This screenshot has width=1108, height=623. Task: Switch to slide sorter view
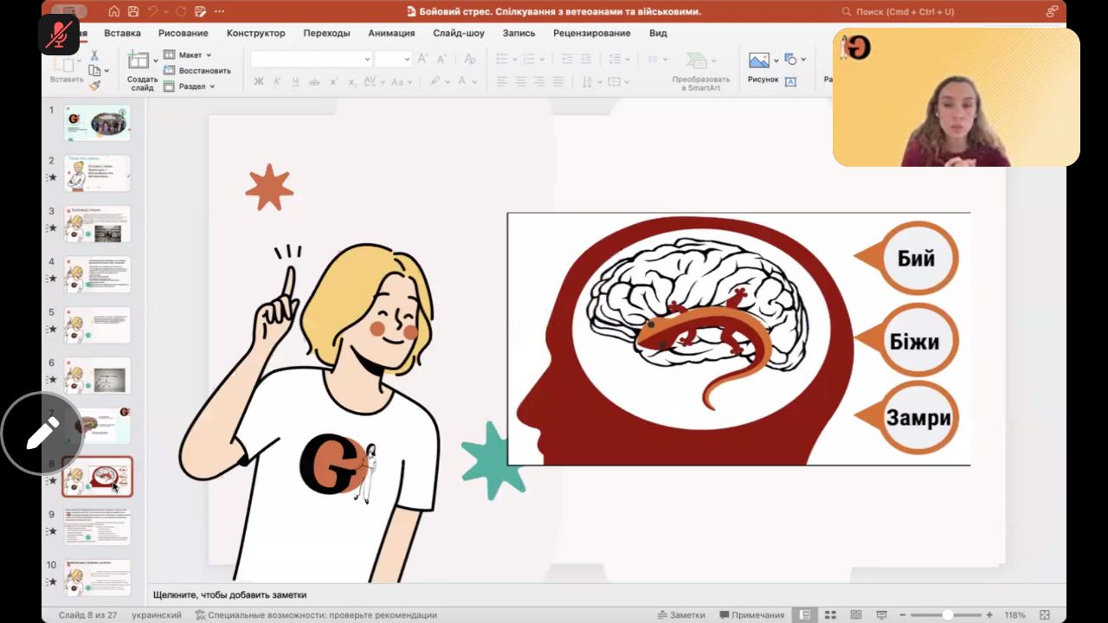point(830,615)
